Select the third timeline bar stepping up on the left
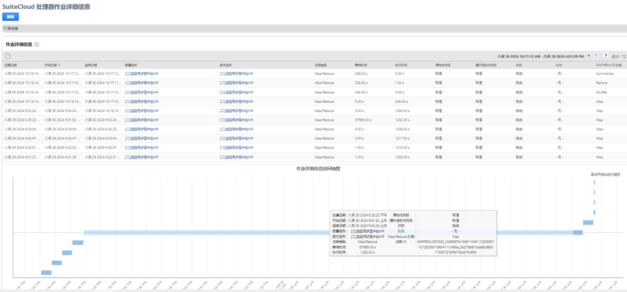The width and height of the screenshot is (627, 292). pyautogui.click(x=67, y=253)
